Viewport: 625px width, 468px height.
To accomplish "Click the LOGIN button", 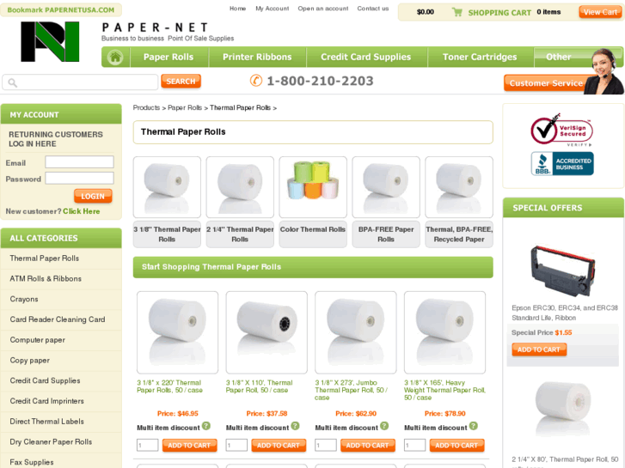I will tap(93, 197).
